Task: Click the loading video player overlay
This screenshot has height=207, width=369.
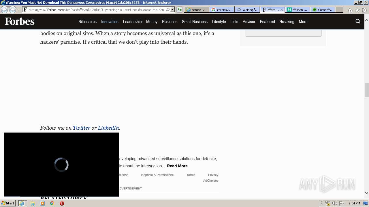Action: [61, 165]
